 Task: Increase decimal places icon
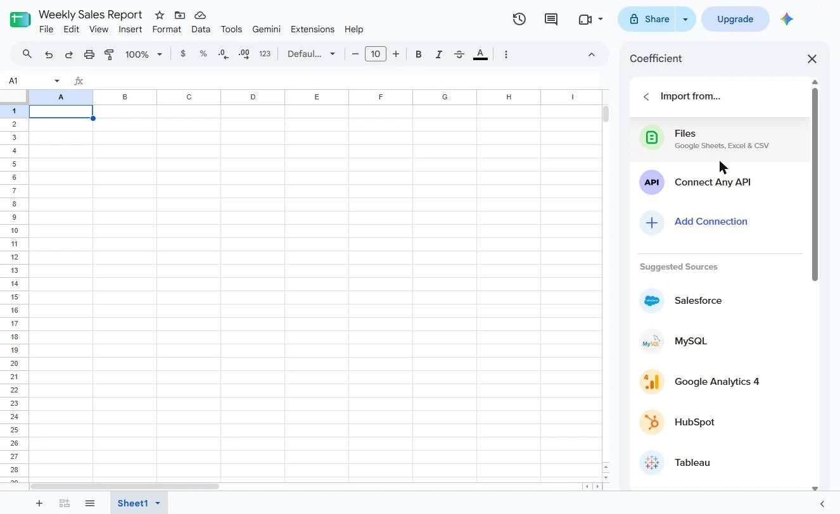point(244,54)
